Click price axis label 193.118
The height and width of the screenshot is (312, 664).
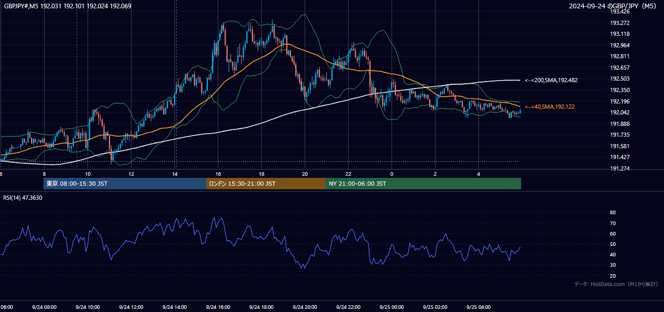[620, 34]
